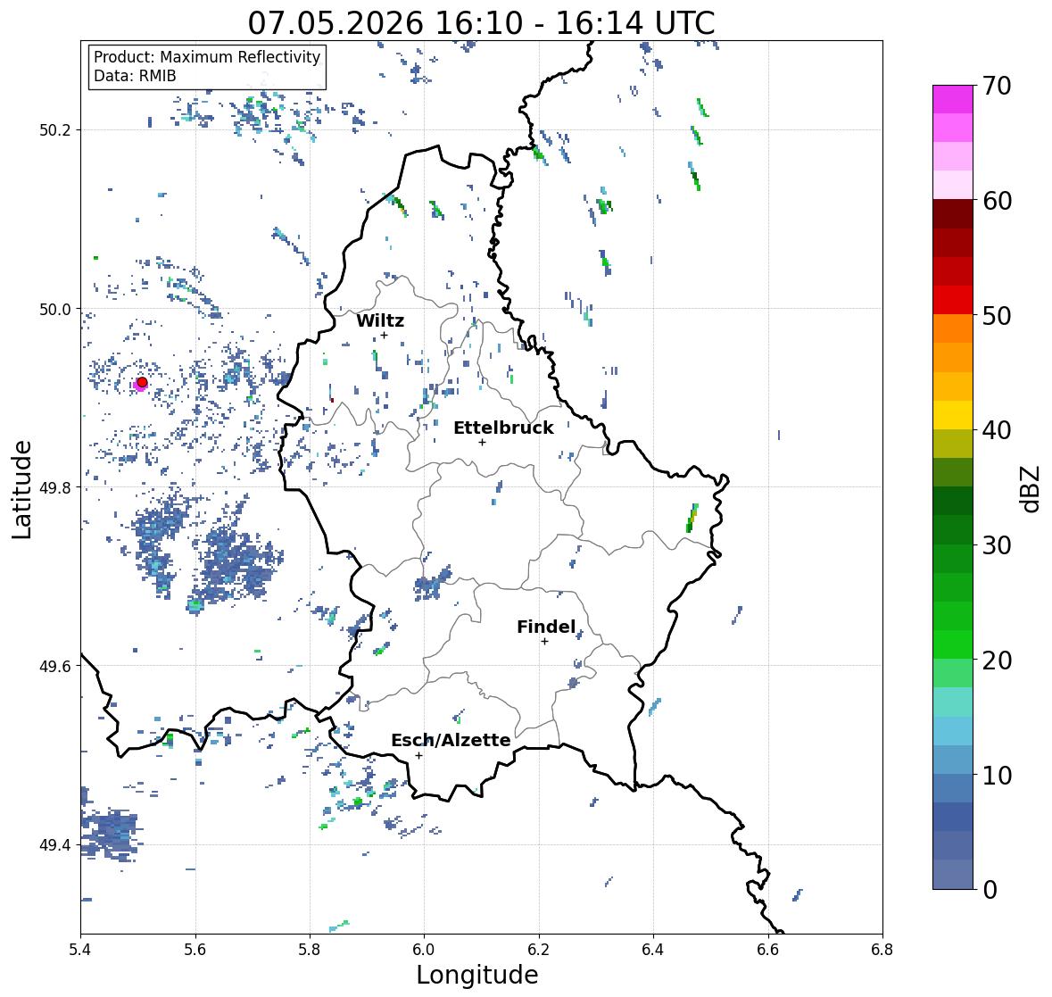Click the Ettelbruck station cross marker
The image size is (1052, 997).
pos(482,442)
